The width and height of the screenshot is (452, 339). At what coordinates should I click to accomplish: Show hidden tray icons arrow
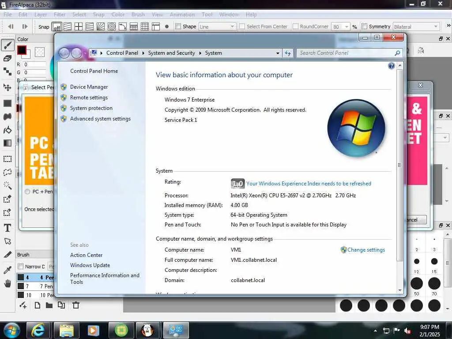[375, 331]
